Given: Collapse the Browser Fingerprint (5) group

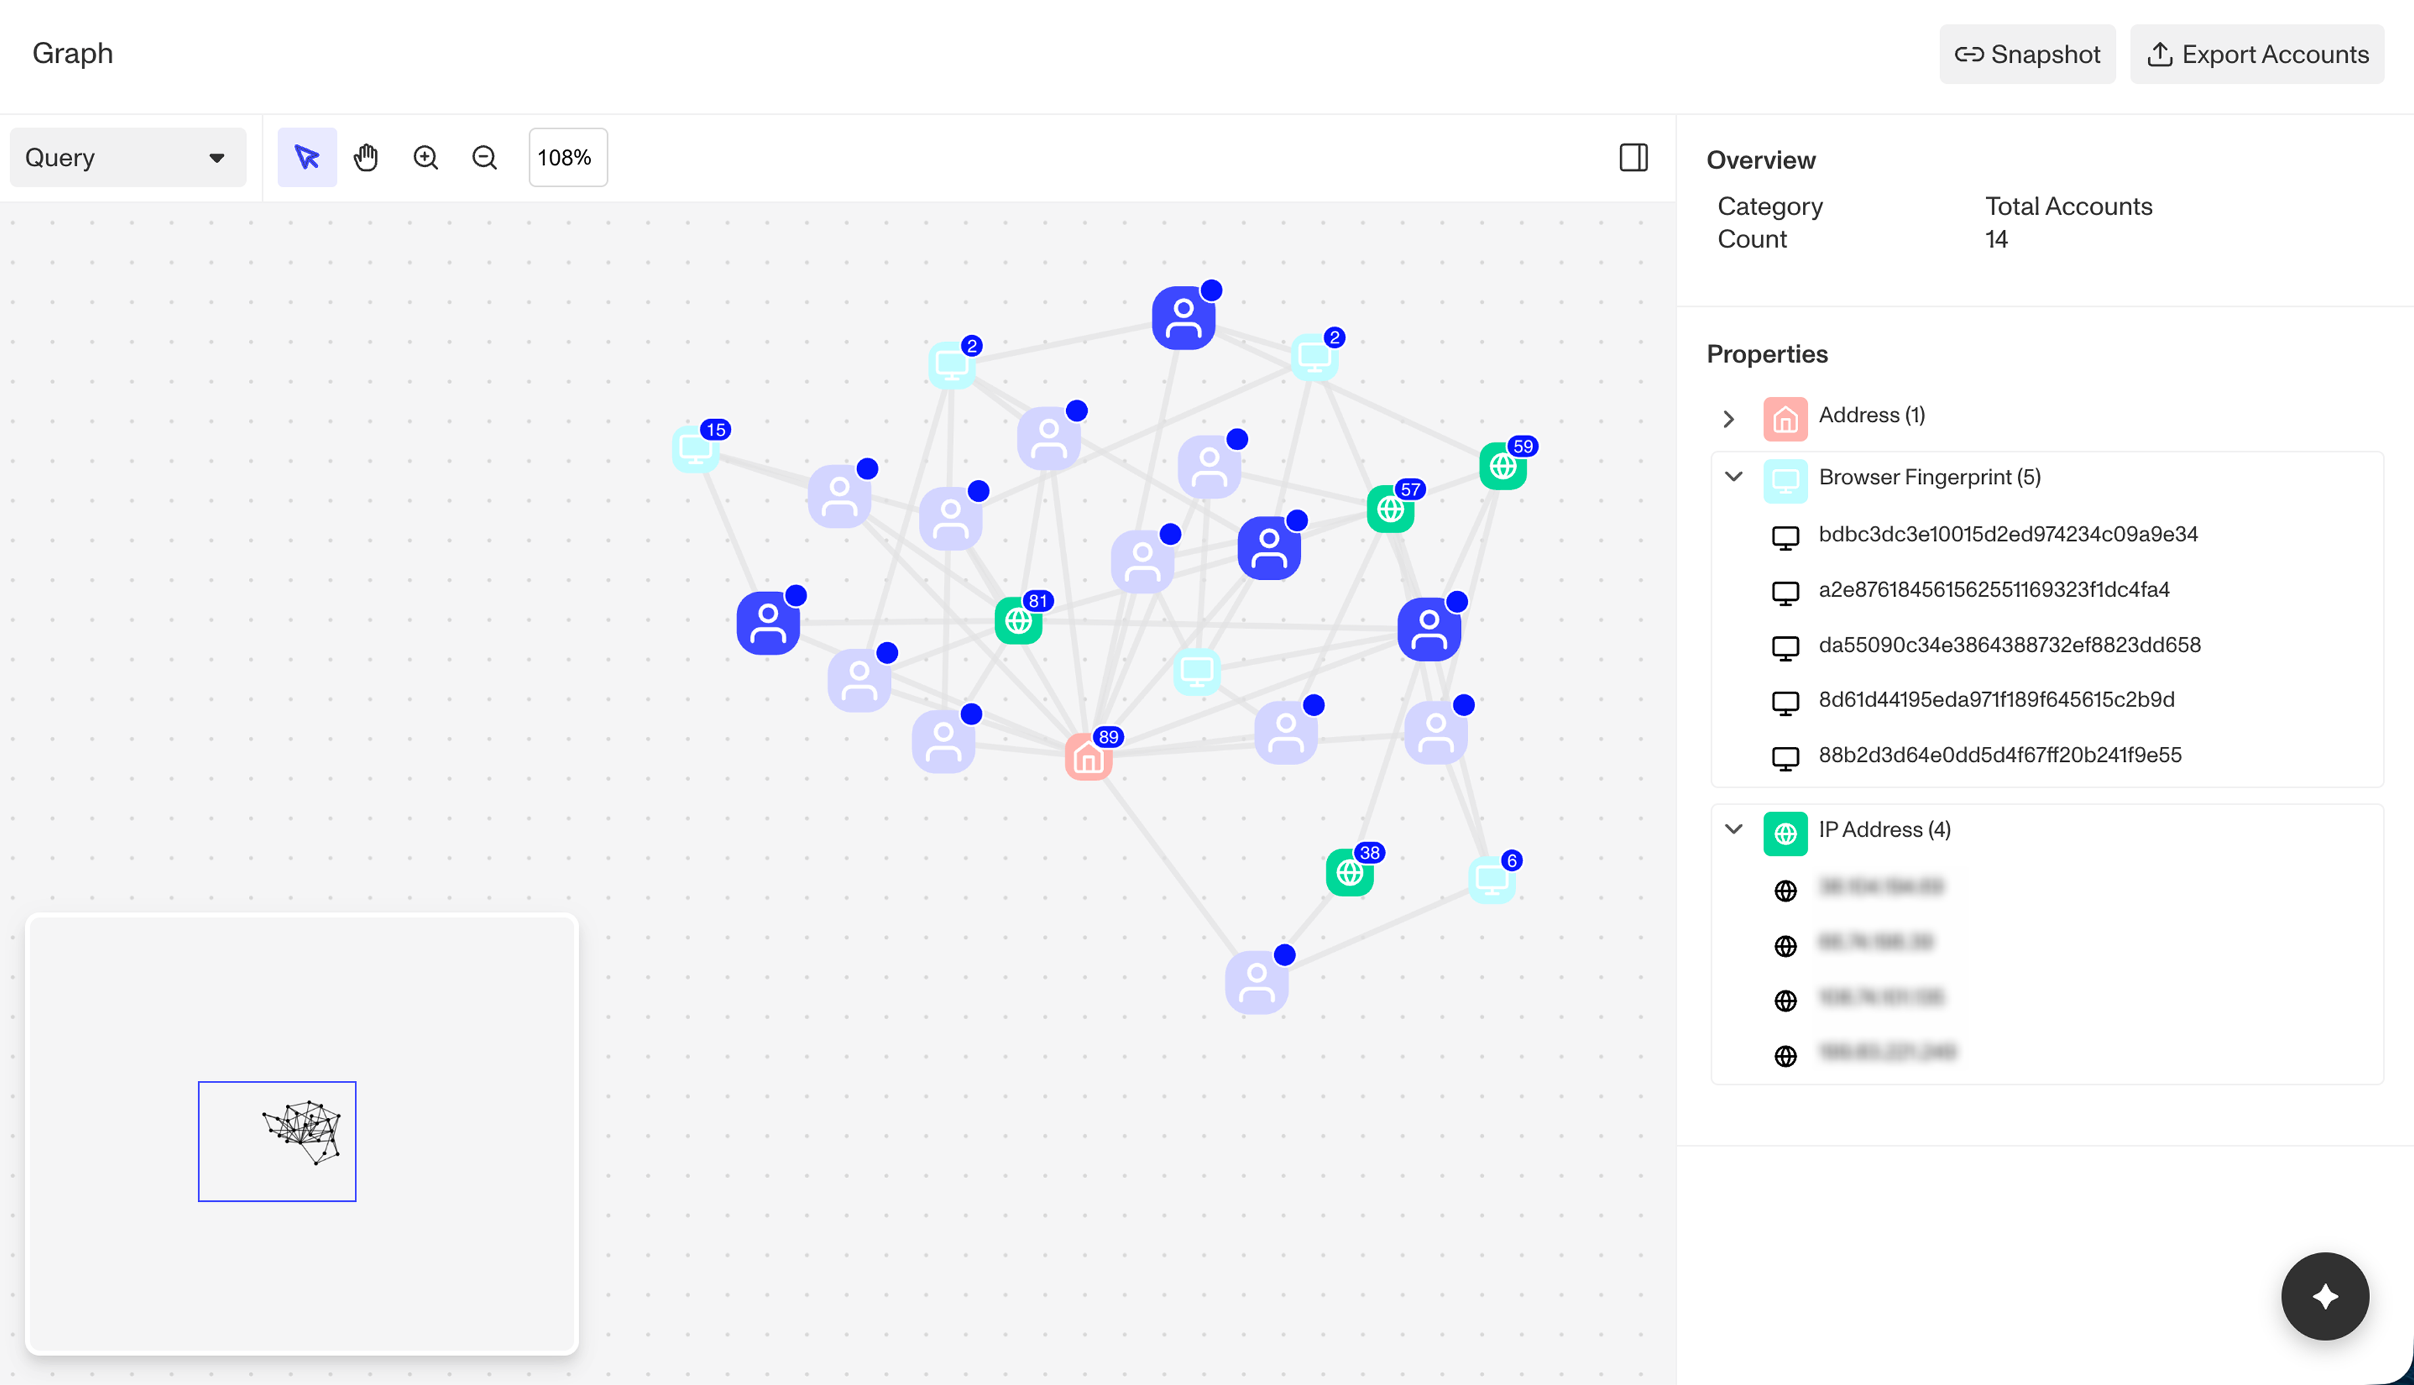Looking at the screenshot, I should point(1734,477).
